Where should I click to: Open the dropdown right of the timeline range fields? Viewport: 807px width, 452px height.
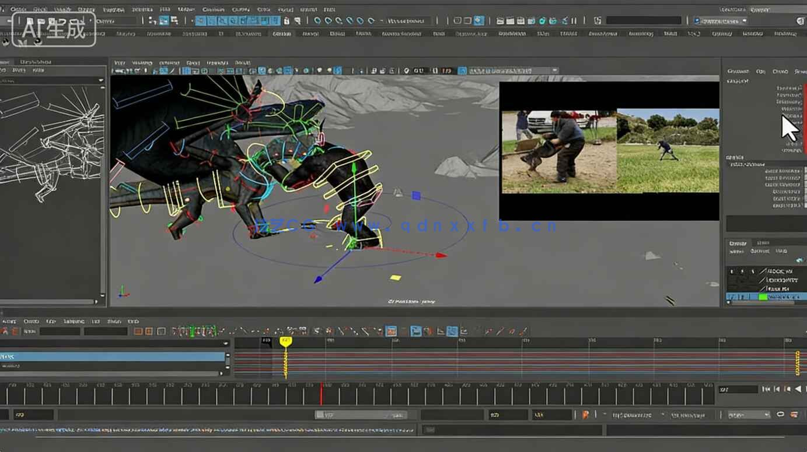[x=749, y=415]
